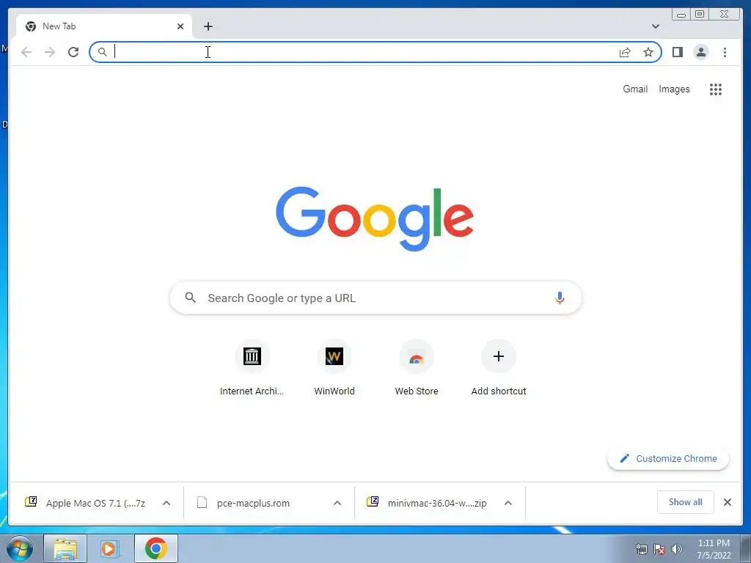The height and width of the screenshot is (563, 751).
Task: Show all downloads
Action: [x=686, y=501]
